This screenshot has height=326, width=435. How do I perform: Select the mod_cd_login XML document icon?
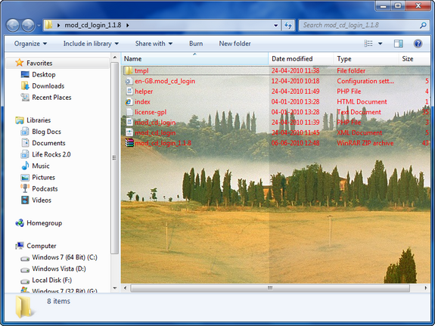coord(129,132)
